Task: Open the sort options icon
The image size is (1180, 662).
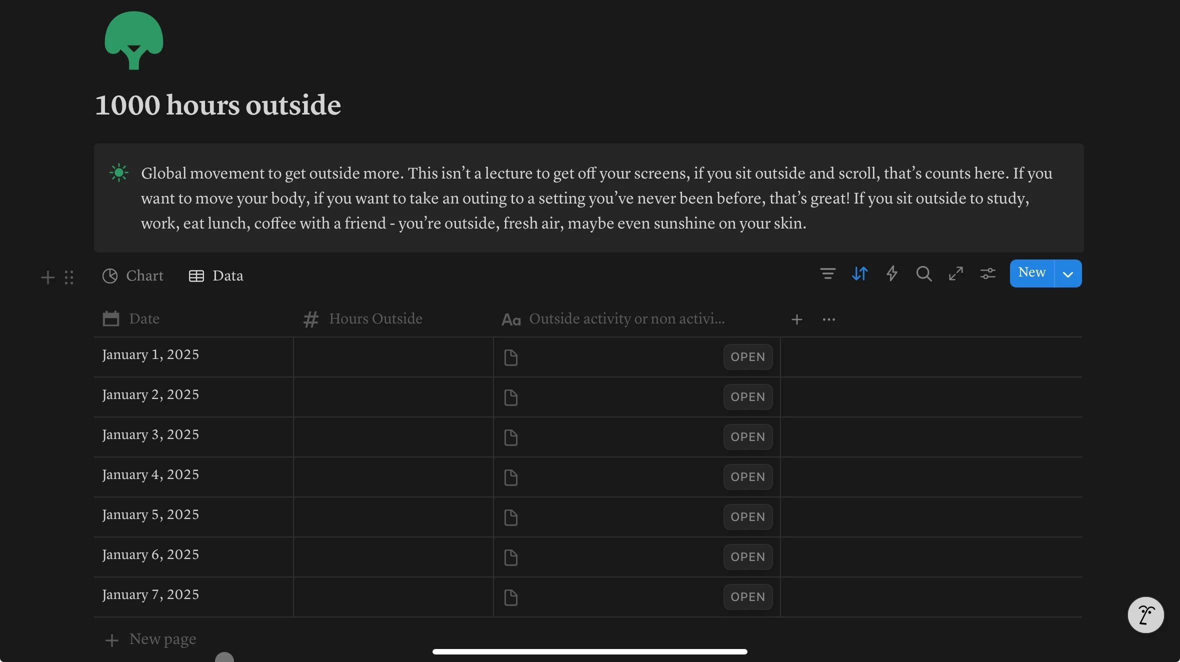Action: click(x=859, y=273)
